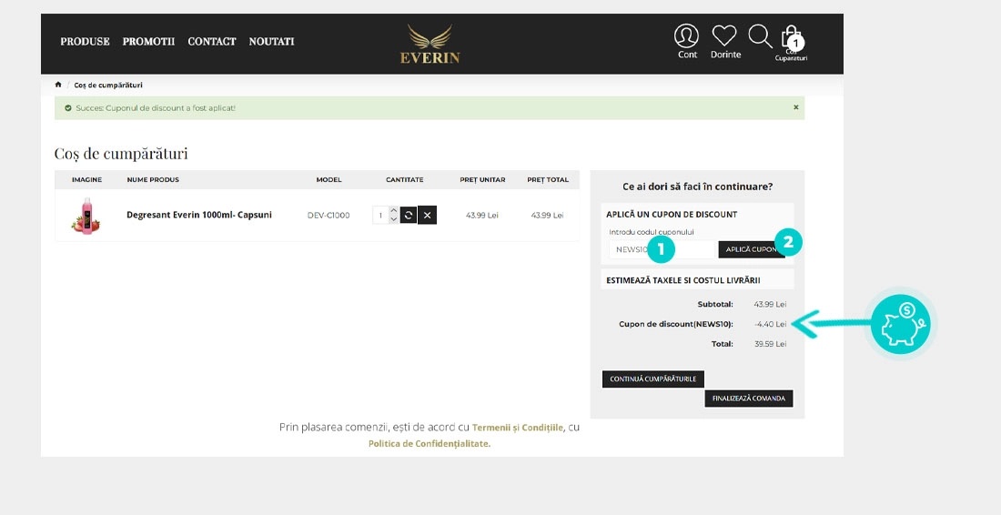Open the Dorinte wishlist heart icon

pos(724,36)
